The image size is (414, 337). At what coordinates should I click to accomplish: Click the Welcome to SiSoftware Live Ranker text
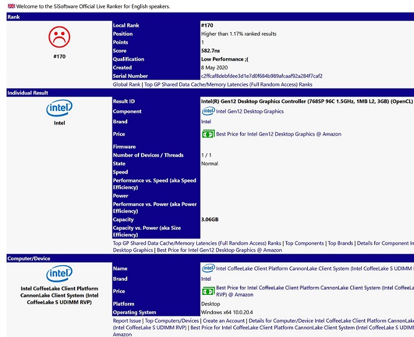[x=93, y=6]
